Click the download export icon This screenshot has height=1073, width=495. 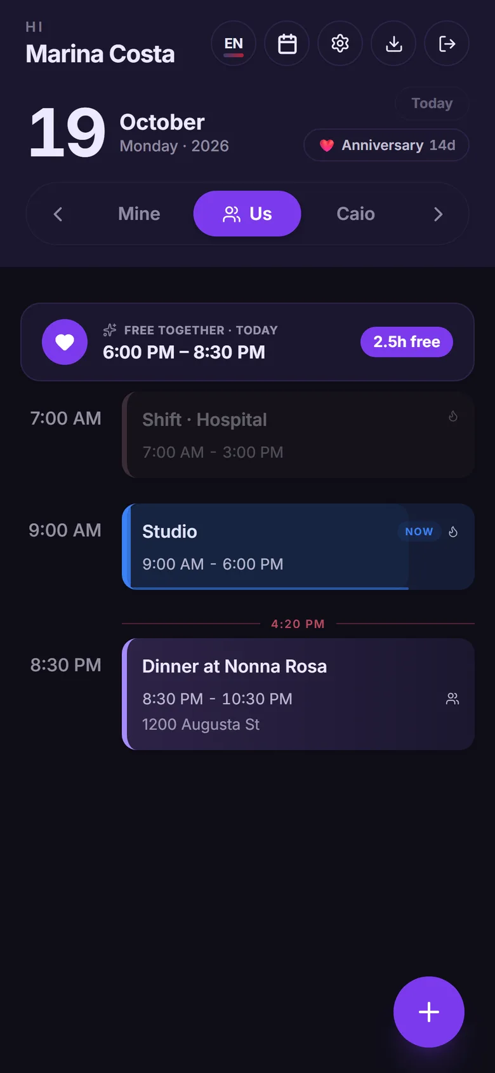[x=393, y=43]
